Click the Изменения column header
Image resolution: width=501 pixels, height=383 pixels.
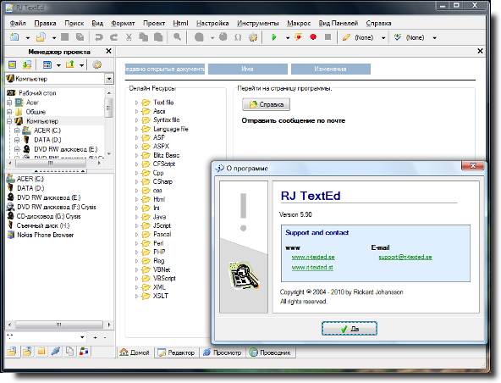[331, 69]
